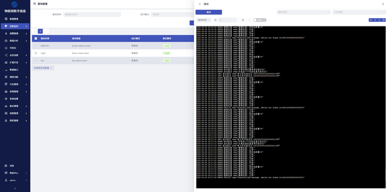Click the blue globe logo in sidebar
The height and width of the screenshot is (192, 388).
pyautogui.click(x=15, y=5)
